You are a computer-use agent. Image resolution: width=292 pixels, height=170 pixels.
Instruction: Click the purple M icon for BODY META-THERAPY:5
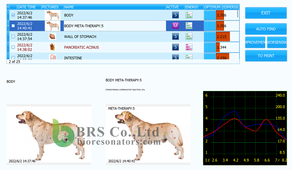[x=175, y=26]
